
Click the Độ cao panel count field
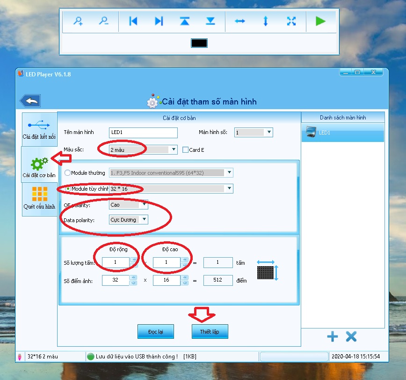pos(167,262)
